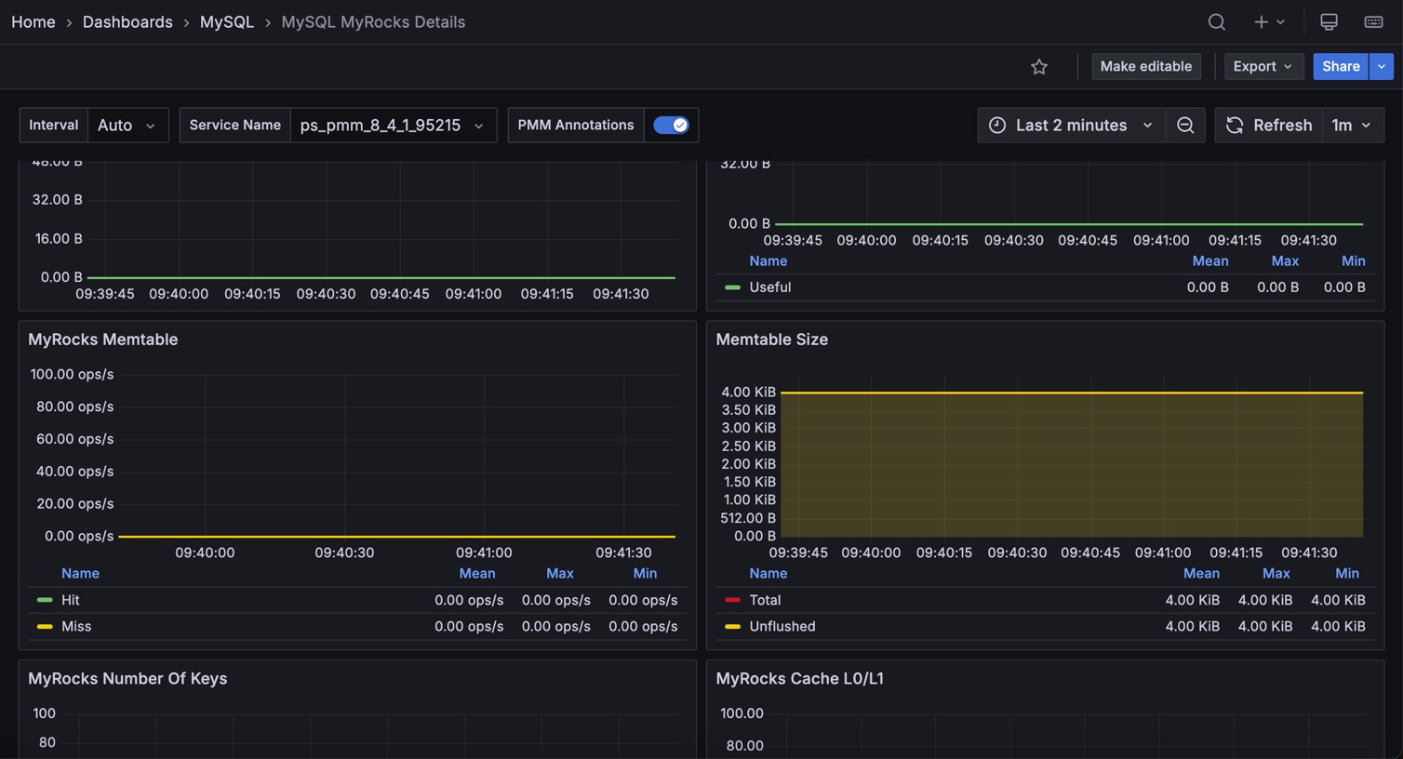1403x759 pixels.
Task: Toggle the Unflushed series in legend
Action: pyautogui.click(x=782, y=626)
